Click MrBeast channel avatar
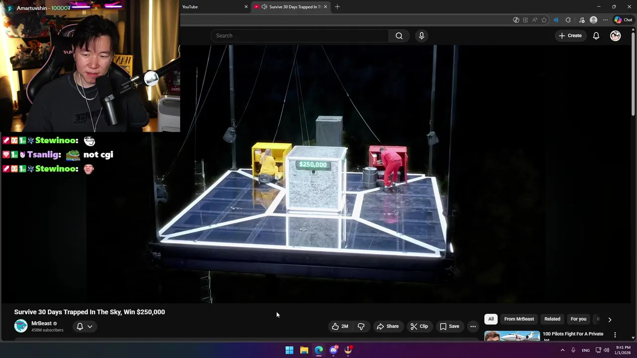Viewport: 637px width, 358px height. click(21, 326)
